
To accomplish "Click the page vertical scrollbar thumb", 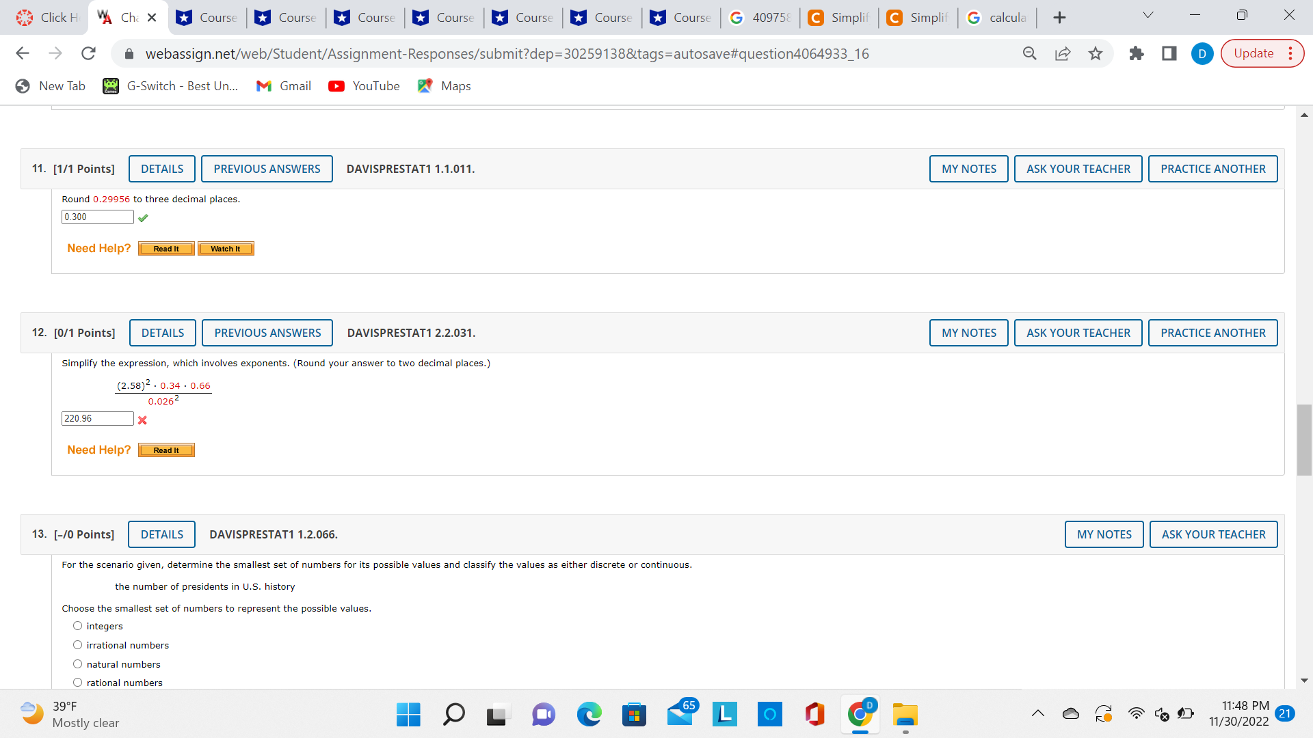I will pos(1304,439).
